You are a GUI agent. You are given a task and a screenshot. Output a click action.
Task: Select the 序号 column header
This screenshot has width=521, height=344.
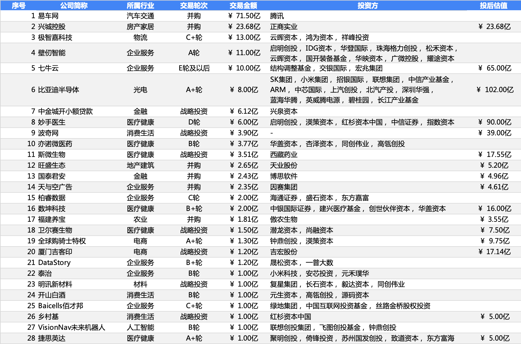[19, 6]
